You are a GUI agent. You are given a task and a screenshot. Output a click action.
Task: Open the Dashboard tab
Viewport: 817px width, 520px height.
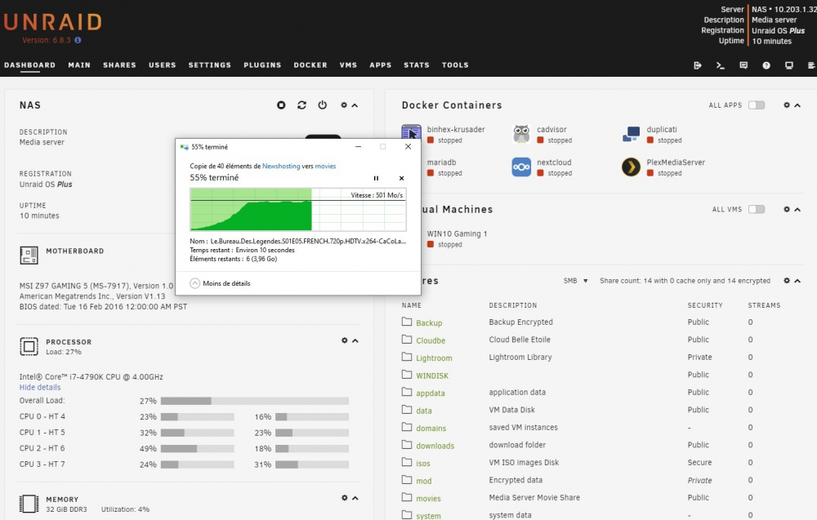tap(29, 65)
